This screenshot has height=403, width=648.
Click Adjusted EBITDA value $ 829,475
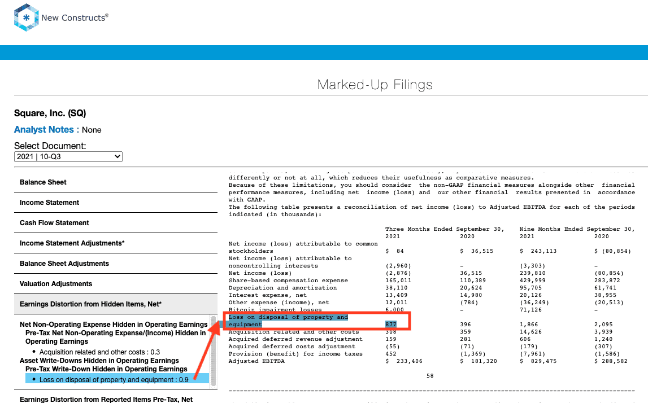(538, 361)
